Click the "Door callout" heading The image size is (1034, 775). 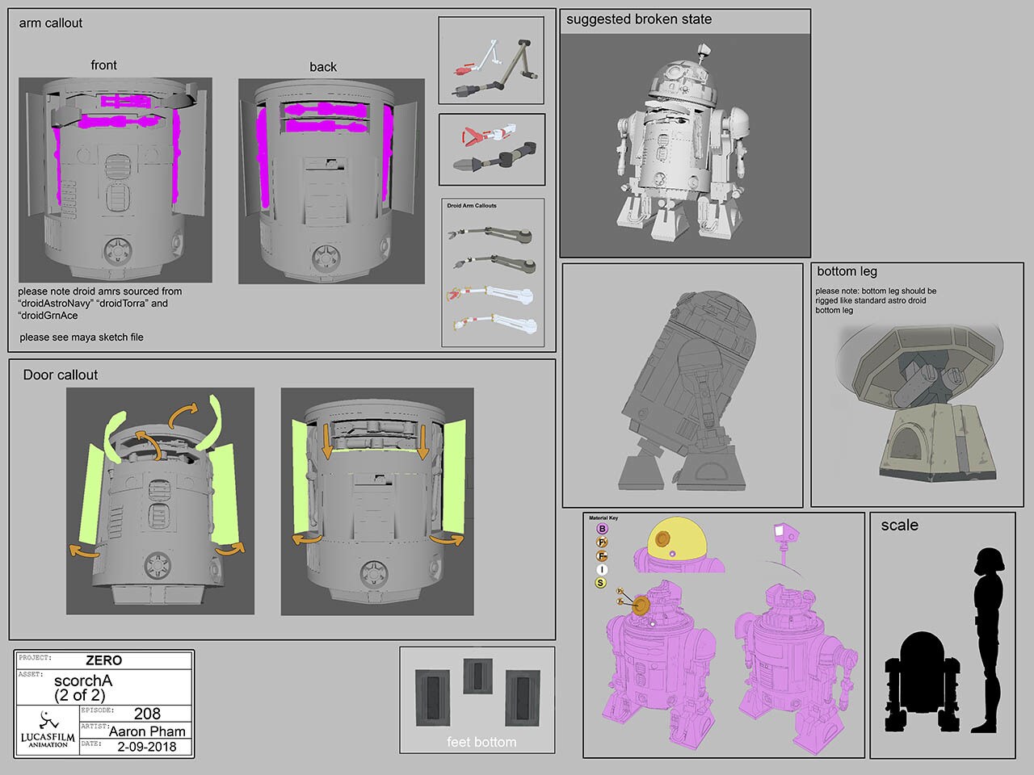pyautogui.click(x=61, y=375)
